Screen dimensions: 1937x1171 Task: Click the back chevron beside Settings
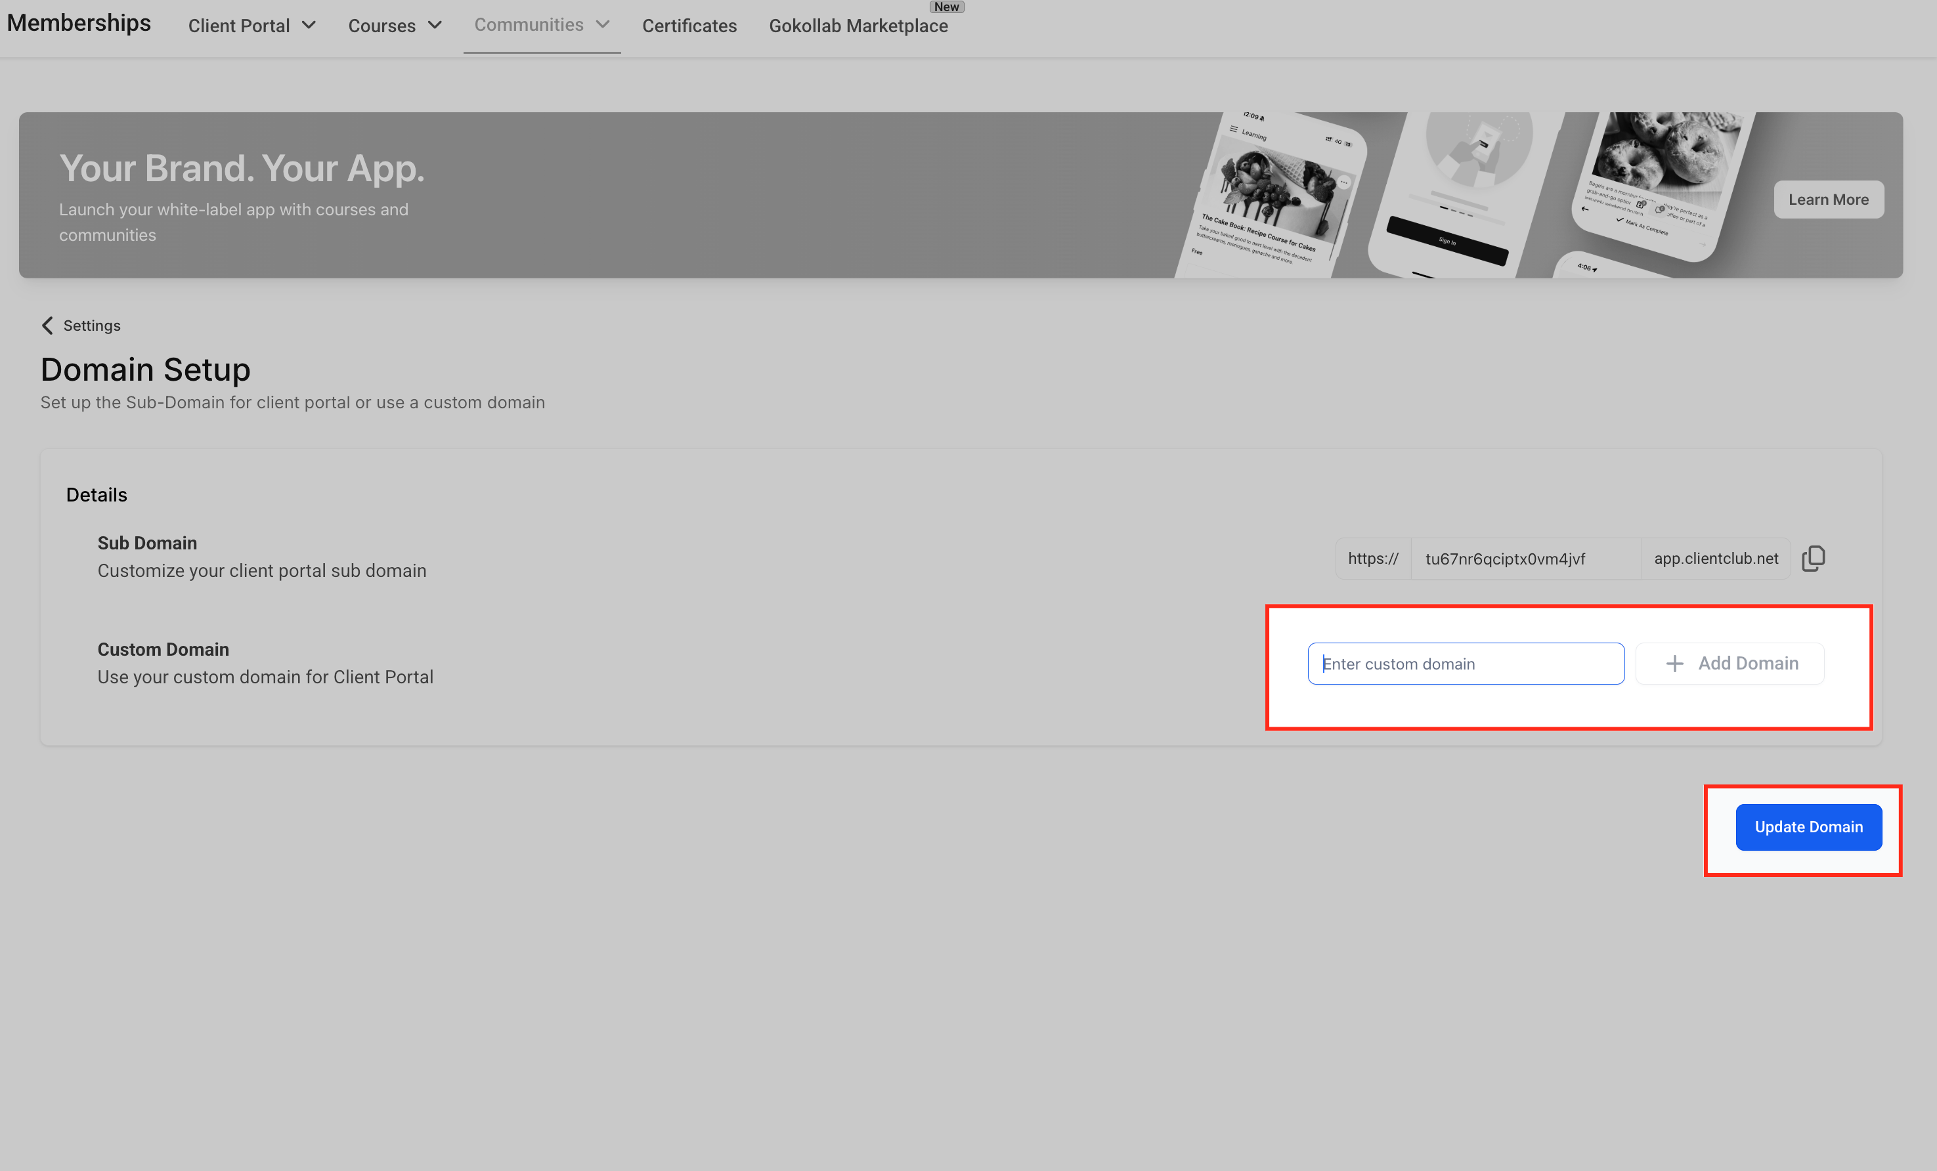[47, 326]
